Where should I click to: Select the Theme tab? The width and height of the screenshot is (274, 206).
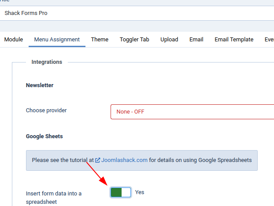(x=100, y=40)
